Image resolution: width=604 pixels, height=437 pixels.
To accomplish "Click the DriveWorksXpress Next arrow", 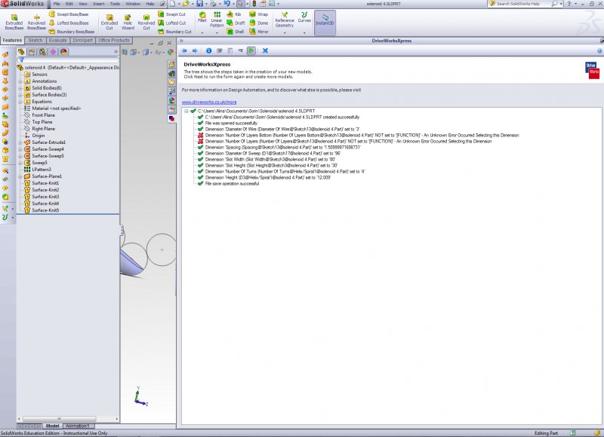I will click(x=195, y=50).
